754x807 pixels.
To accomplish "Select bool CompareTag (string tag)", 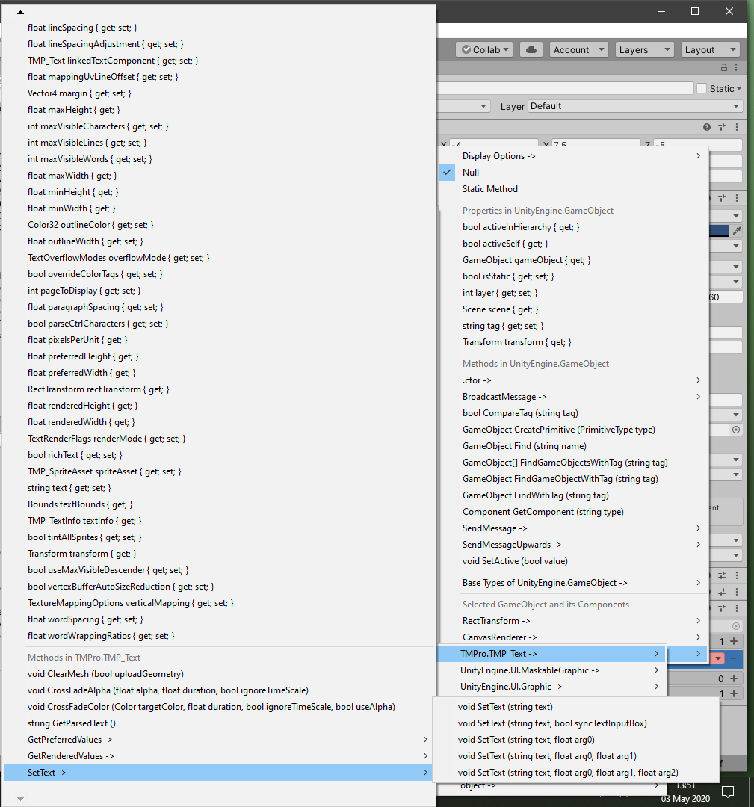I will pos(573,413).
